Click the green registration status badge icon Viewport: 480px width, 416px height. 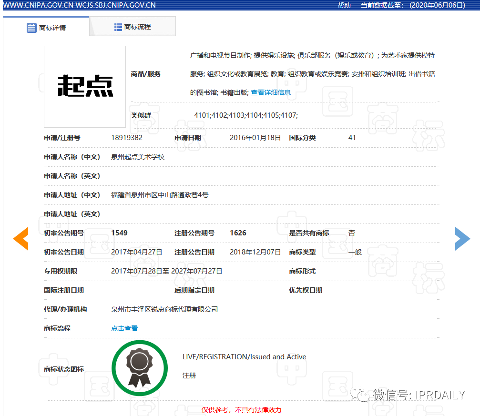[x=140, y=368]
